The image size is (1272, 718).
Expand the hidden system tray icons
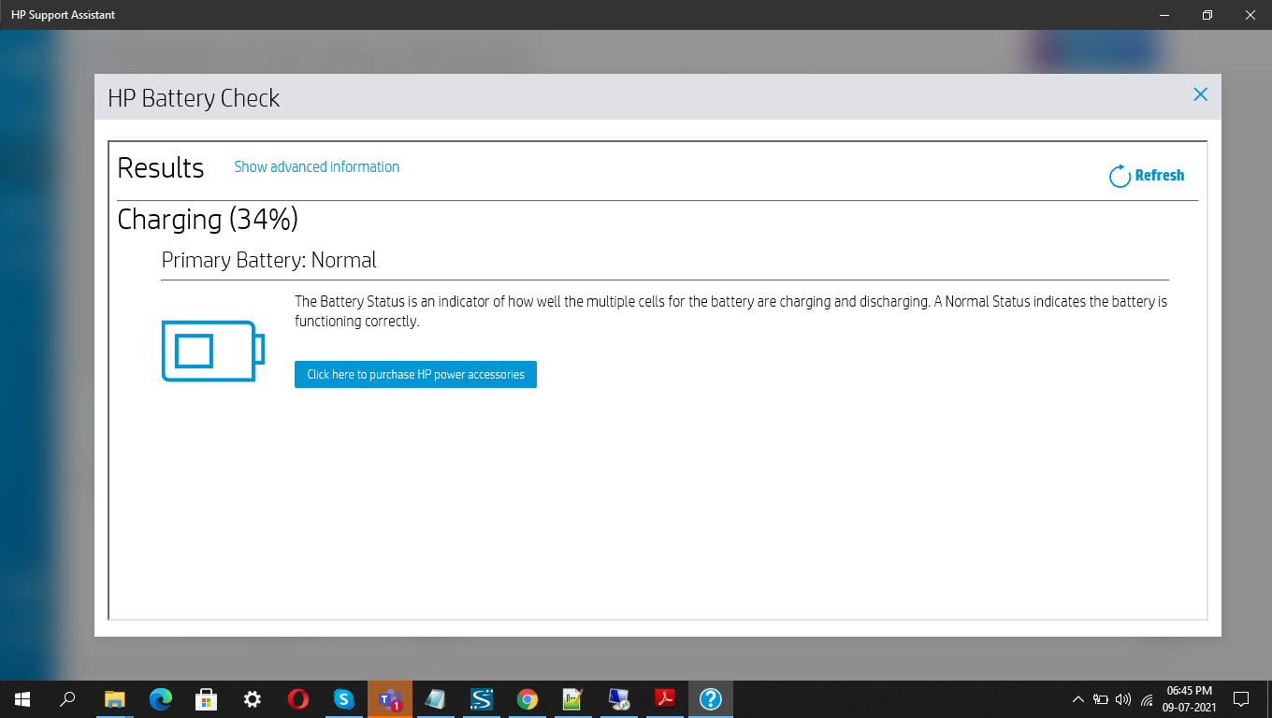click(1077, 699)
